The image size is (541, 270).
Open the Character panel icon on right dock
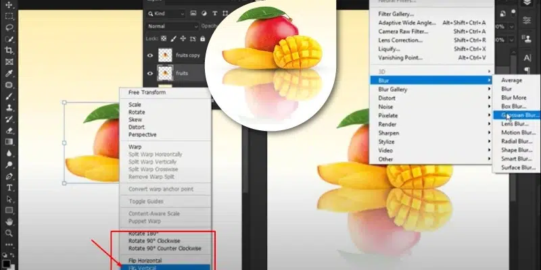click(x=527, y=58)
